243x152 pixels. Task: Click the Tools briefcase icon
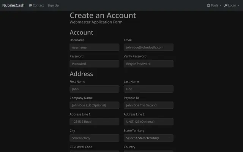coord(208,5)
